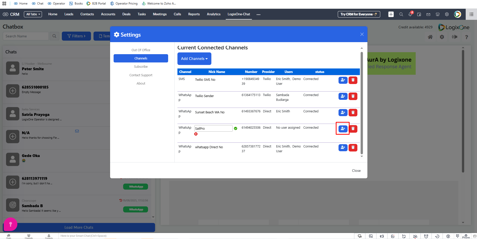Click Try CRM for Everyone button

point(359,14)
